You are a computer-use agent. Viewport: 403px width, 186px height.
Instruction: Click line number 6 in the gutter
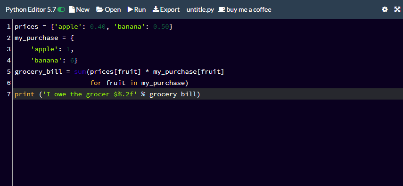tap(9, 83)
